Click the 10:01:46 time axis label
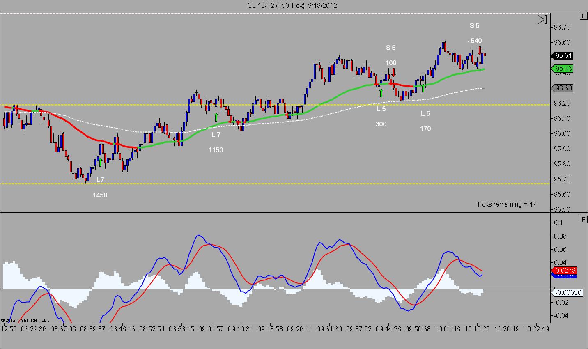588x349 pixels. (448, 329)
